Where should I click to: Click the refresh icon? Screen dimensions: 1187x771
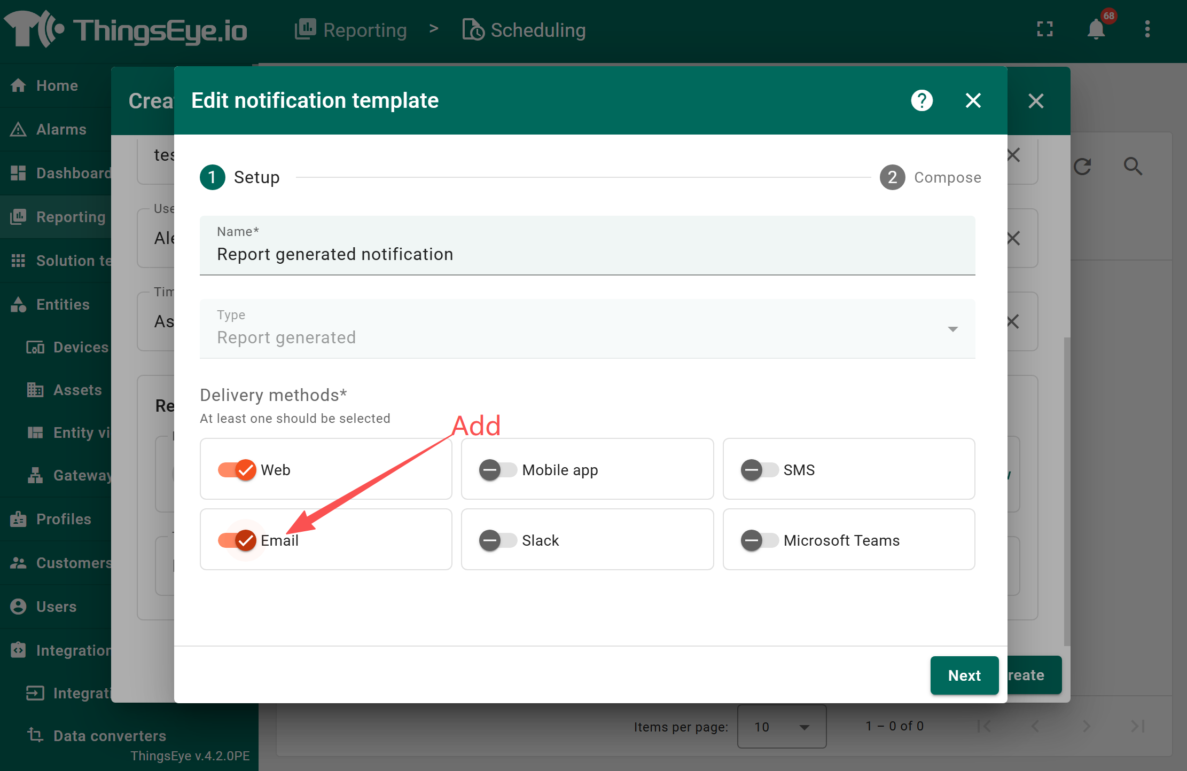(1082, 167)
